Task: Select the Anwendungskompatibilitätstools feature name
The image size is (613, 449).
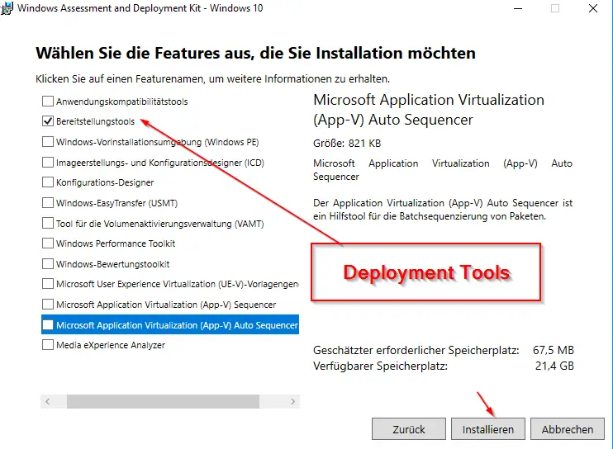Action: (122, 102)
